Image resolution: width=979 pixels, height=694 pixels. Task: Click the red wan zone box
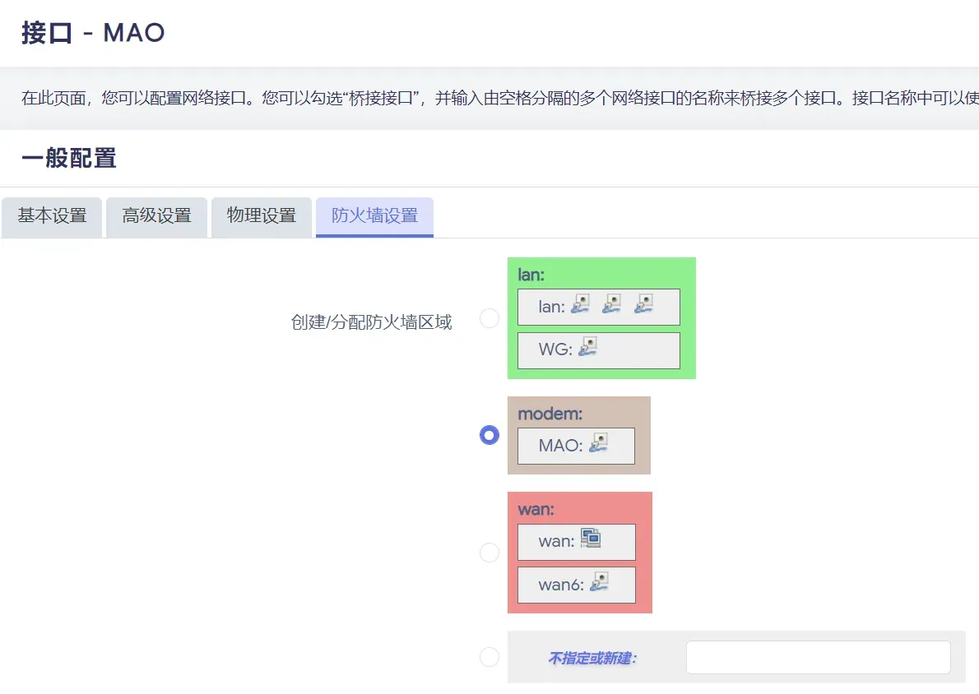point(580,553)
